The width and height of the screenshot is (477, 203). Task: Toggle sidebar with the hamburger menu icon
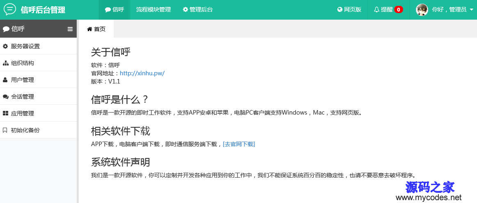(70, 29)
